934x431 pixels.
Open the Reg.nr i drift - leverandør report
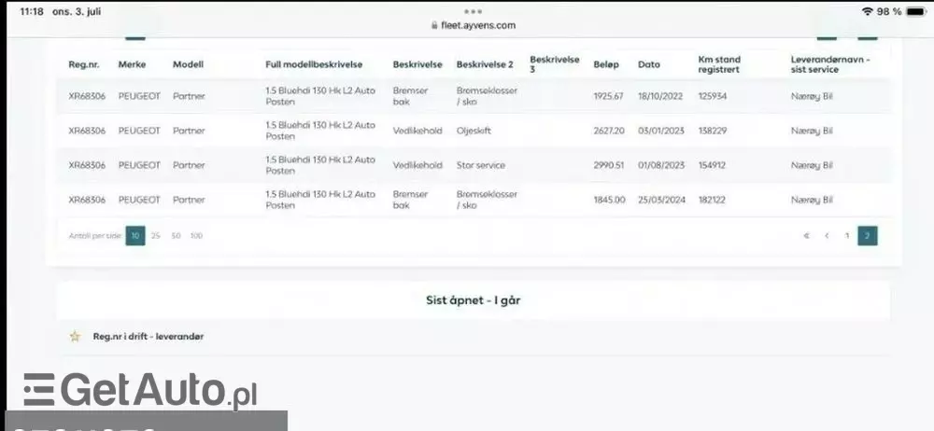[x=148, y=337]
